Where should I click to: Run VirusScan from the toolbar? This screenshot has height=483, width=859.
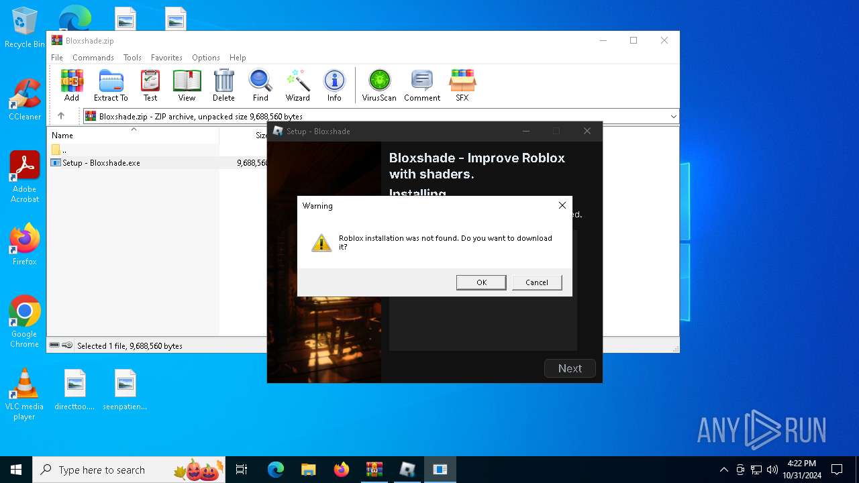379,85
